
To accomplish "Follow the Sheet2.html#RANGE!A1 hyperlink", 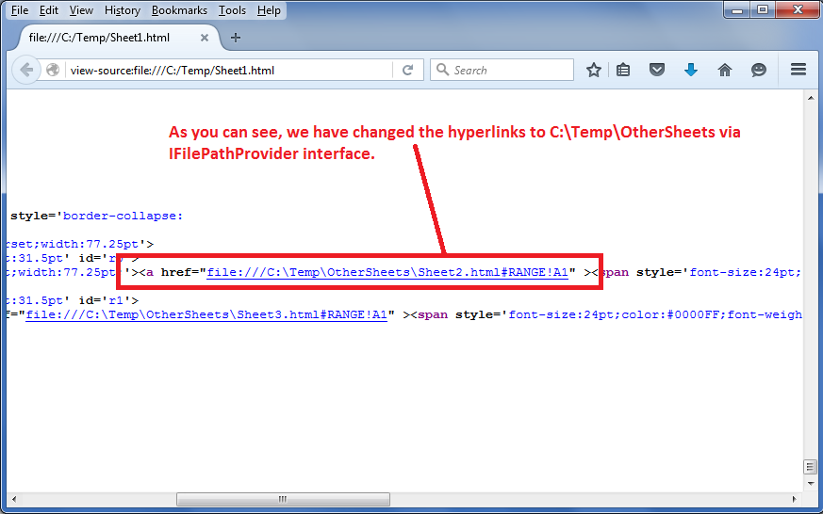I will (387, 273).
